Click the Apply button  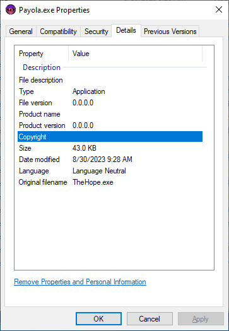[x=201, y=319]
